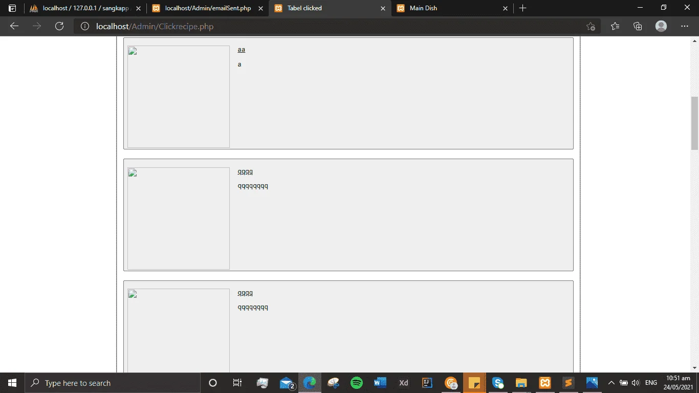Click the broken image beside aa
699x393 pixels.
click(x=179, y=97)
